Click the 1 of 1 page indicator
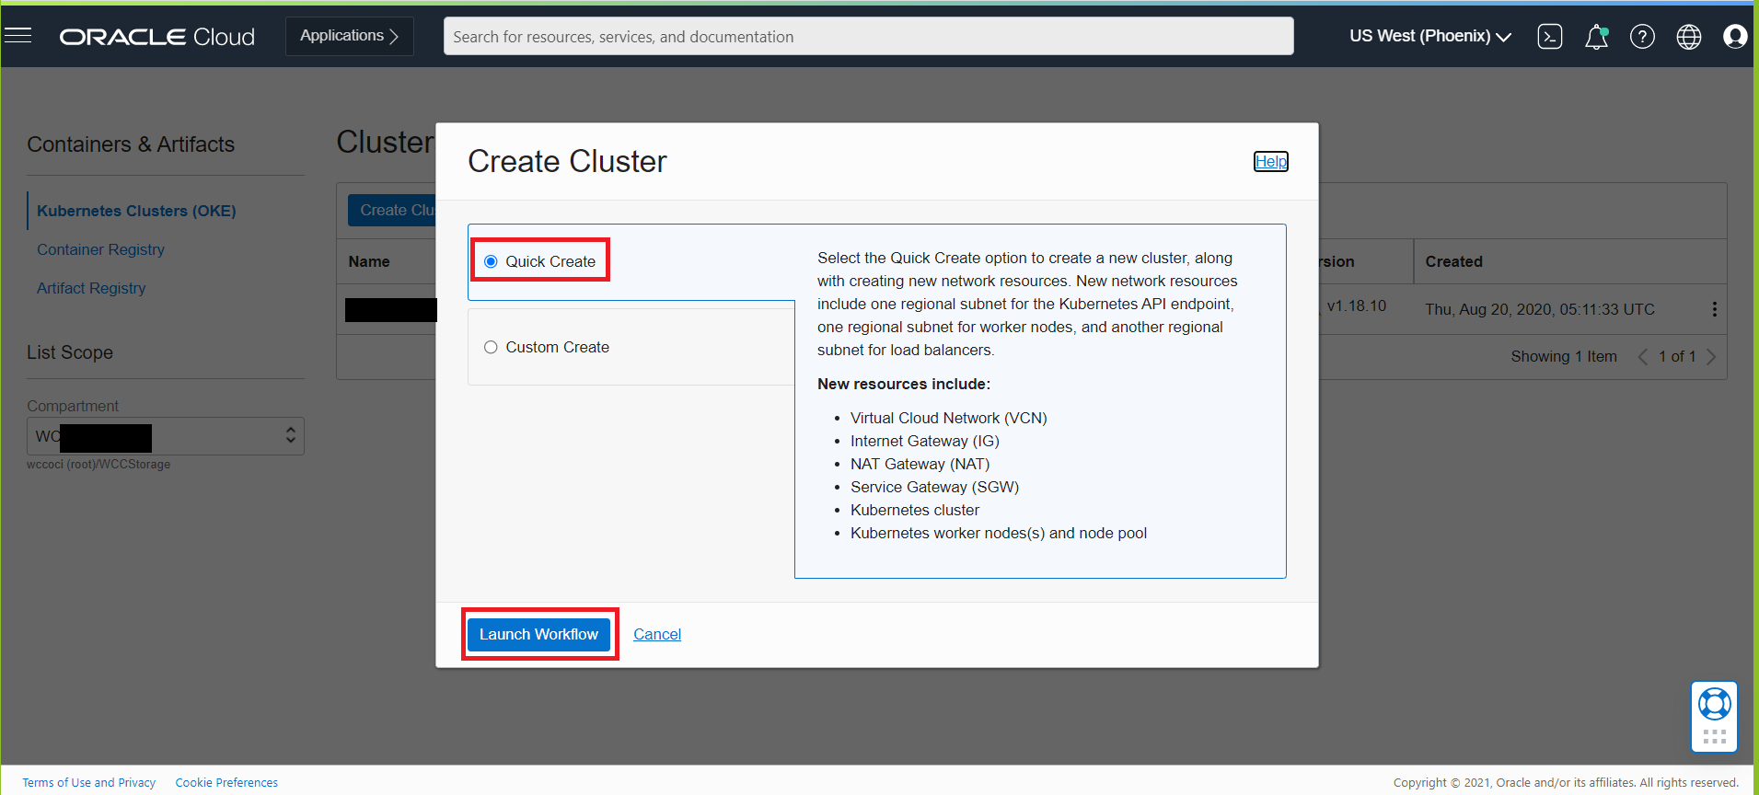 coord(1677,356)
